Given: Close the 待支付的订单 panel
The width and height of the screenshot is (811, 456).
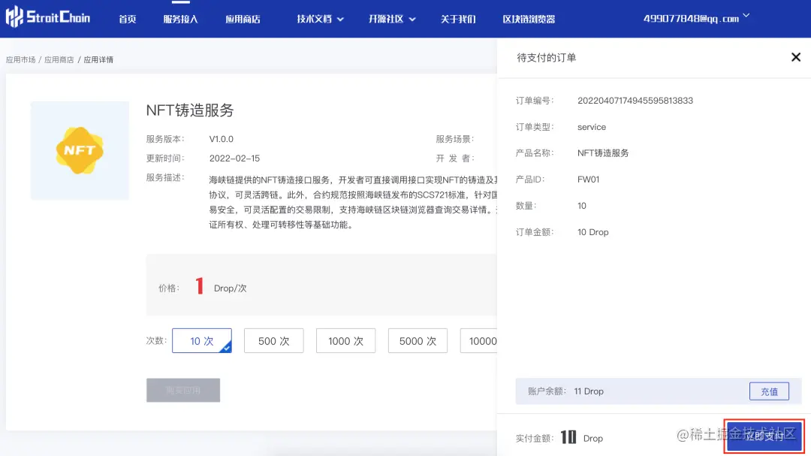Looking at the screenshot, I should coord(796,56).
